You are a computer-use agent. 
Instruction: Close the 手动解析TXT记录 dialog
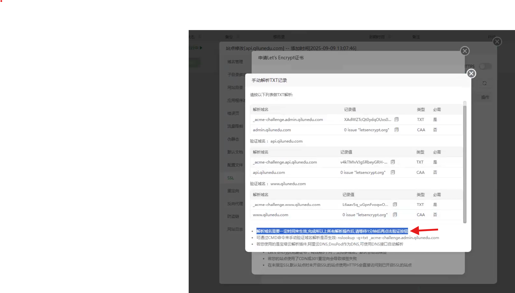[x=471, y=74]
